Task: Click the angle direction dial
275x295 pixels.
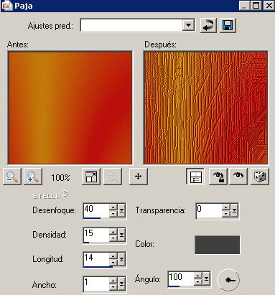Action: pyautogui.click(x=228, y=279)
